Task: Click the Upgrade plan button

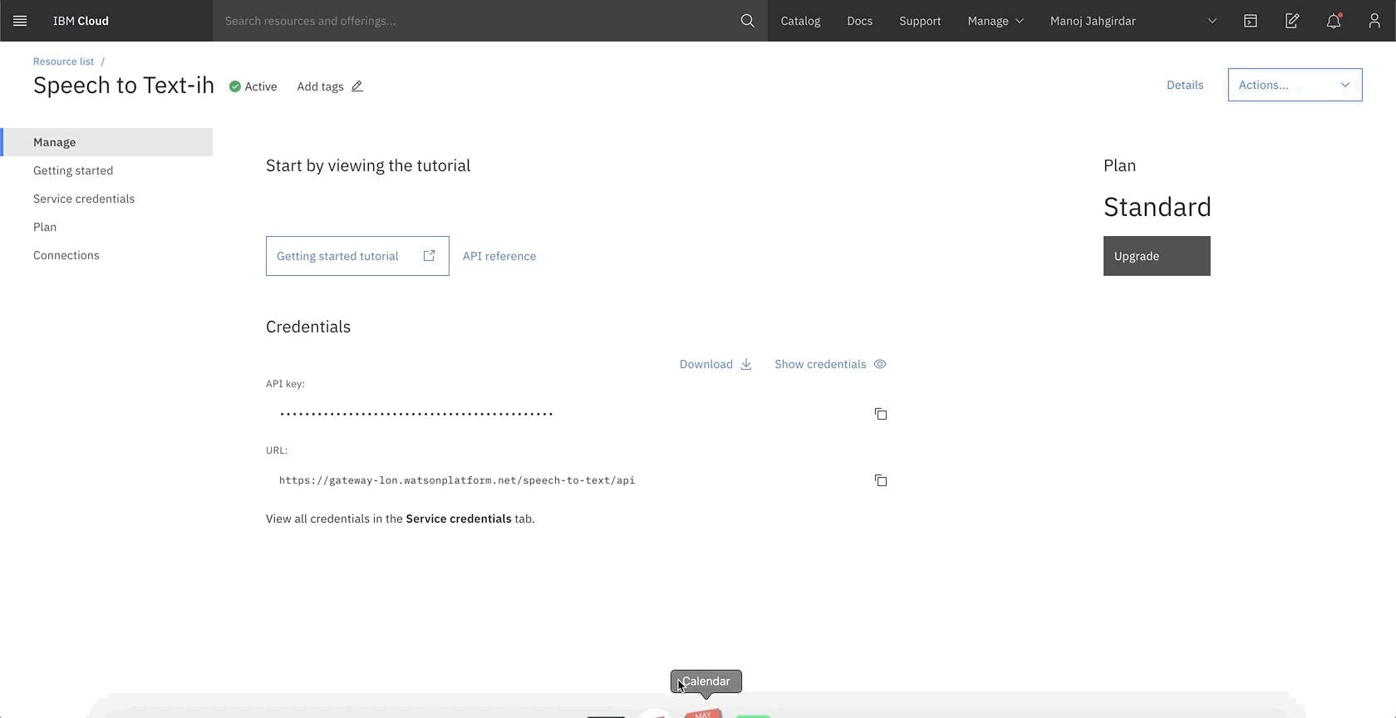Action: [1157, 256]
